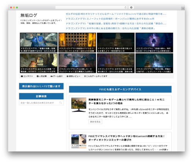This screenshot has height=163, width=193.
Task: Open the ゲーム紹介 menu item
Action: click(56, 76)
